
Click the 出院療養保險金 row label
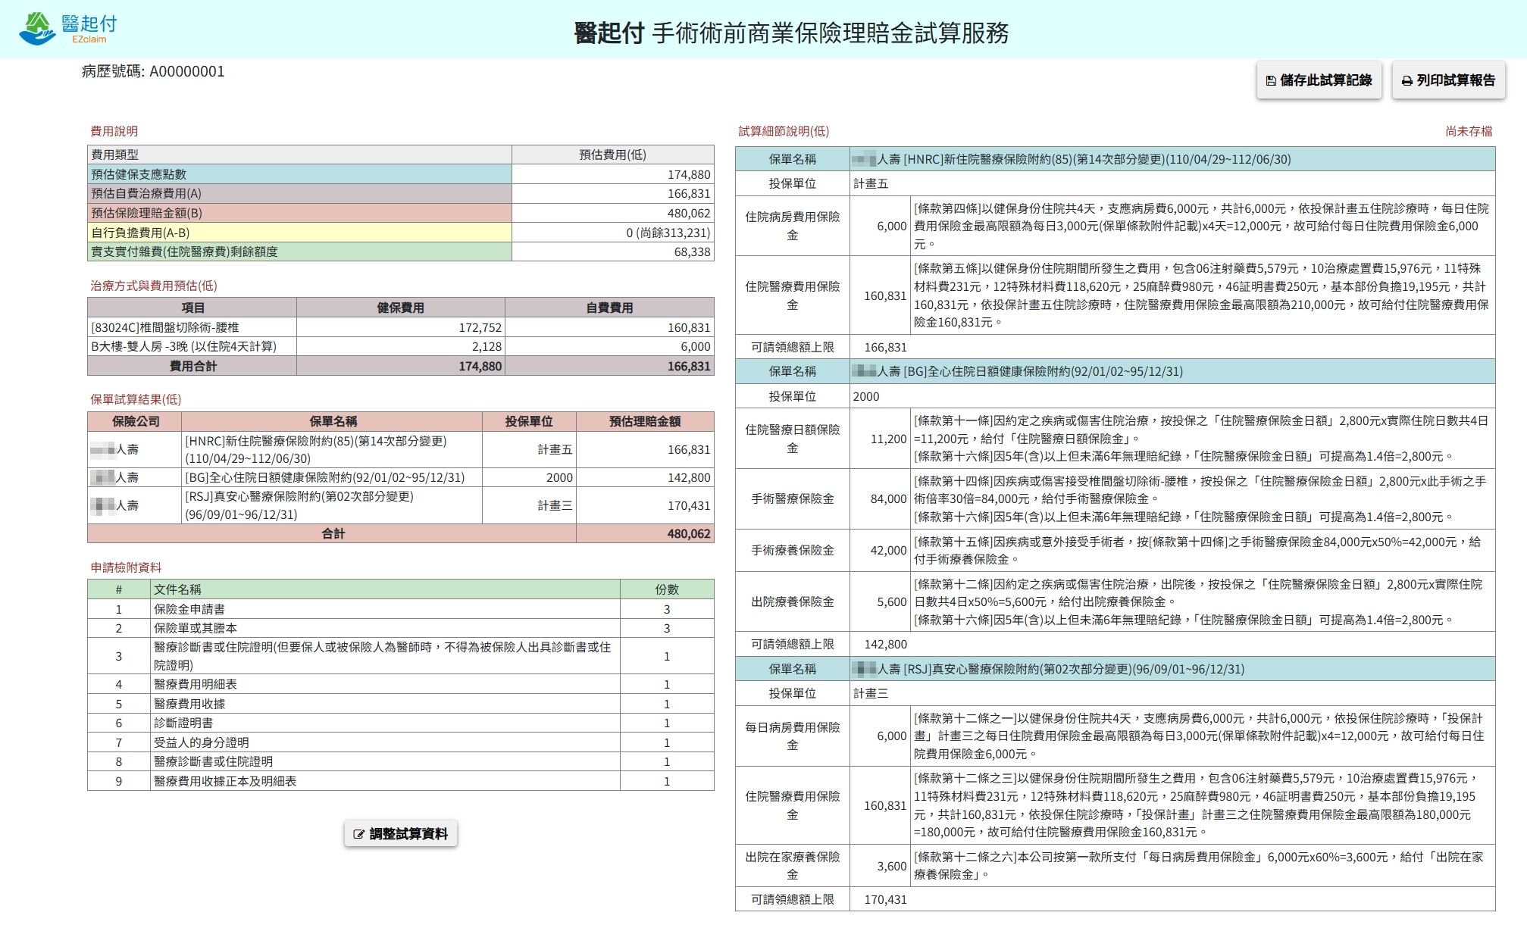pyautogui.click(x=792, y=601)
